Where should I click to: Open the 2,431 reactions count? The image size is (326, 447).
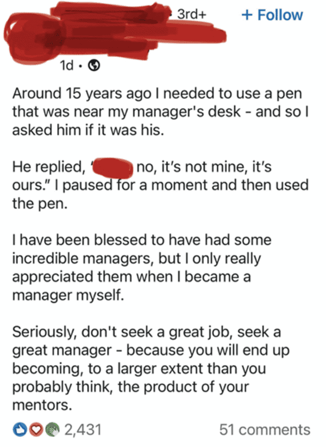point(83,430)
